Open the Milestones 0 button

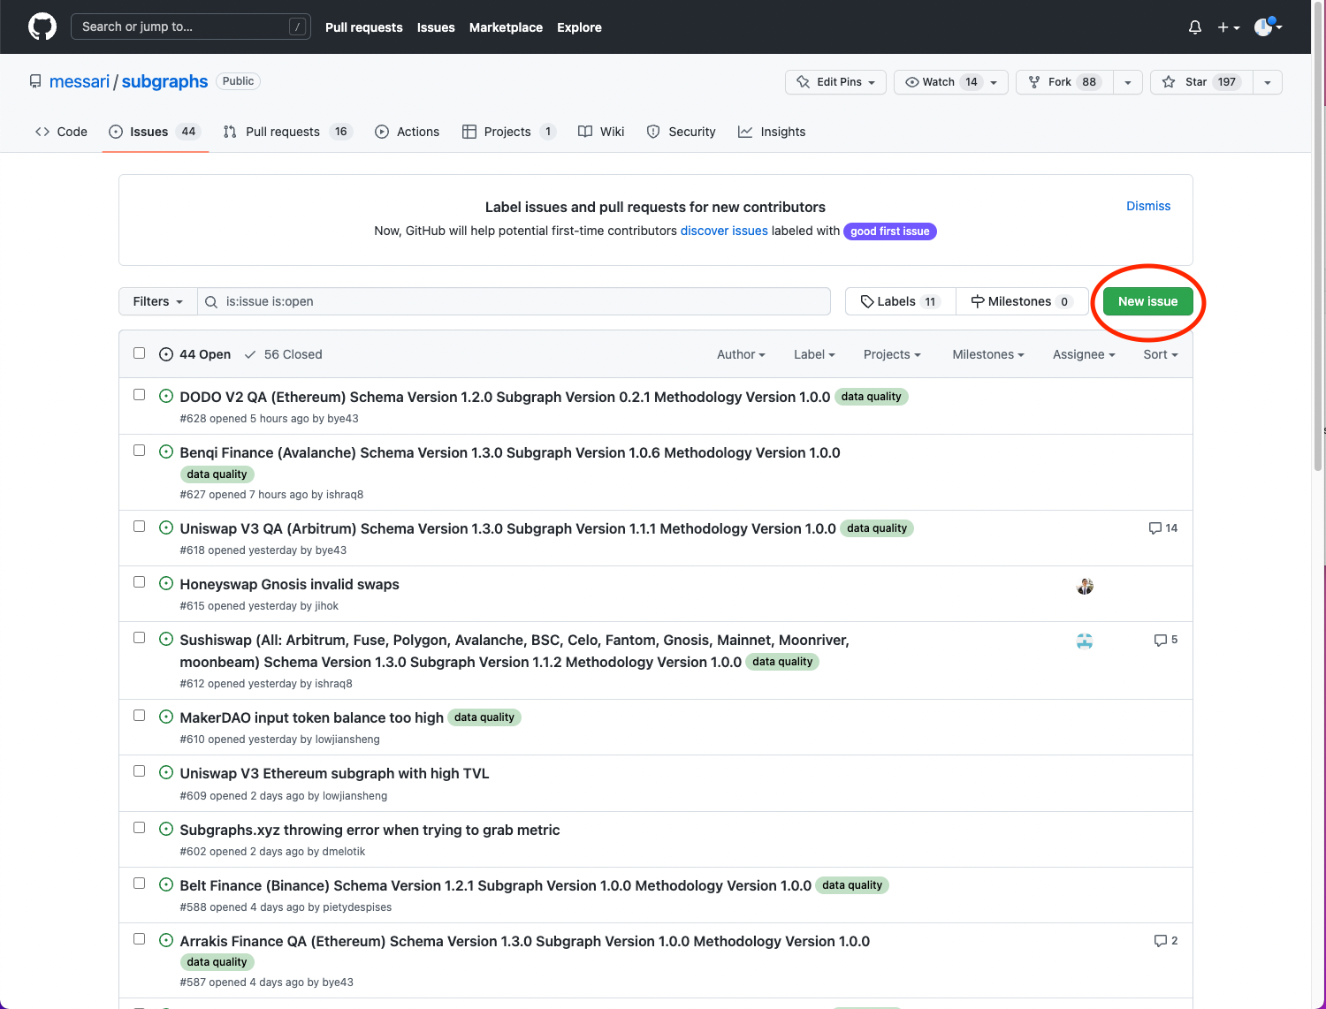pyautogui.click(x=1022, y=301)
